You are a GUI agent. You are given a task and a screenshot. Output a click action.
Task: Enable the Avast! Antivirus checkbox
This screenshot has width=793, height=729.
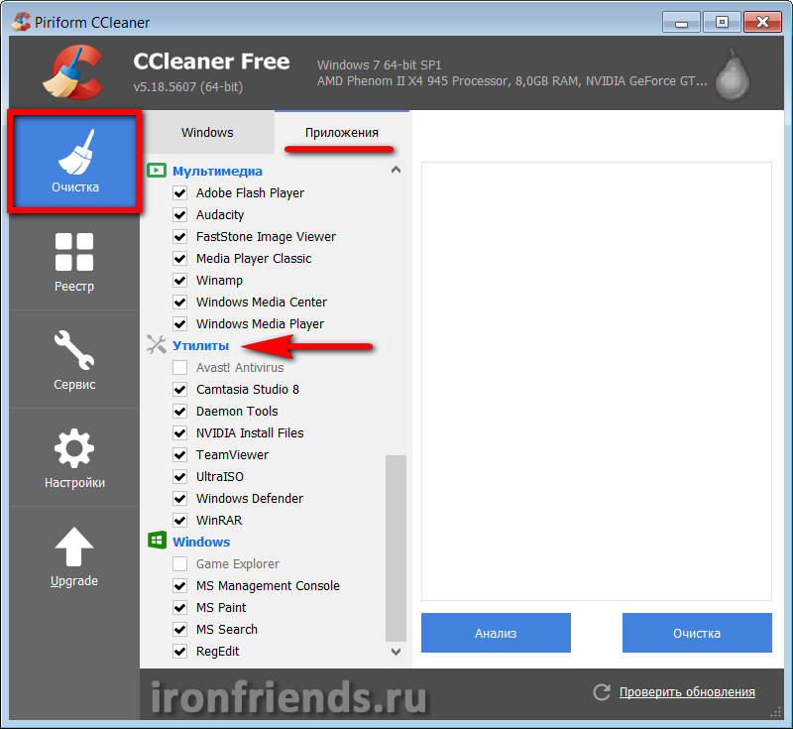coord(180,367)
